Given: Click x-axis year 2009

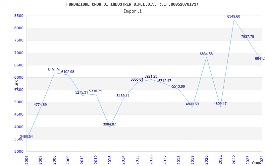Looking at the screenshot, I should (x=68, y=160).
